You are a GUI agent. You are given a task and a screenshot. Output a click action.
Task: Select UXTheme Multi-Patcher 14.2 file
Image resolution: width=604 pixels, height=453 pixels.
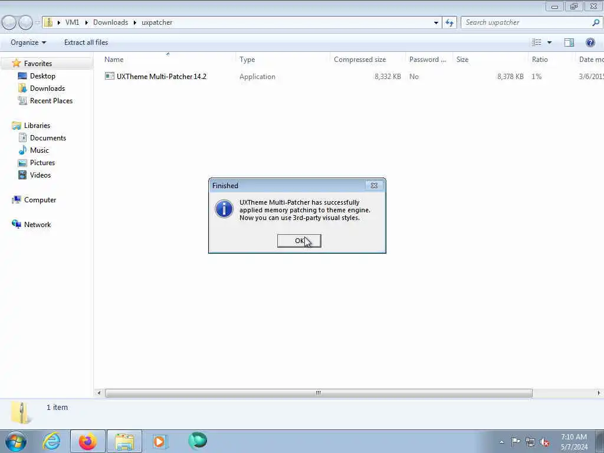tap(162, 76)
